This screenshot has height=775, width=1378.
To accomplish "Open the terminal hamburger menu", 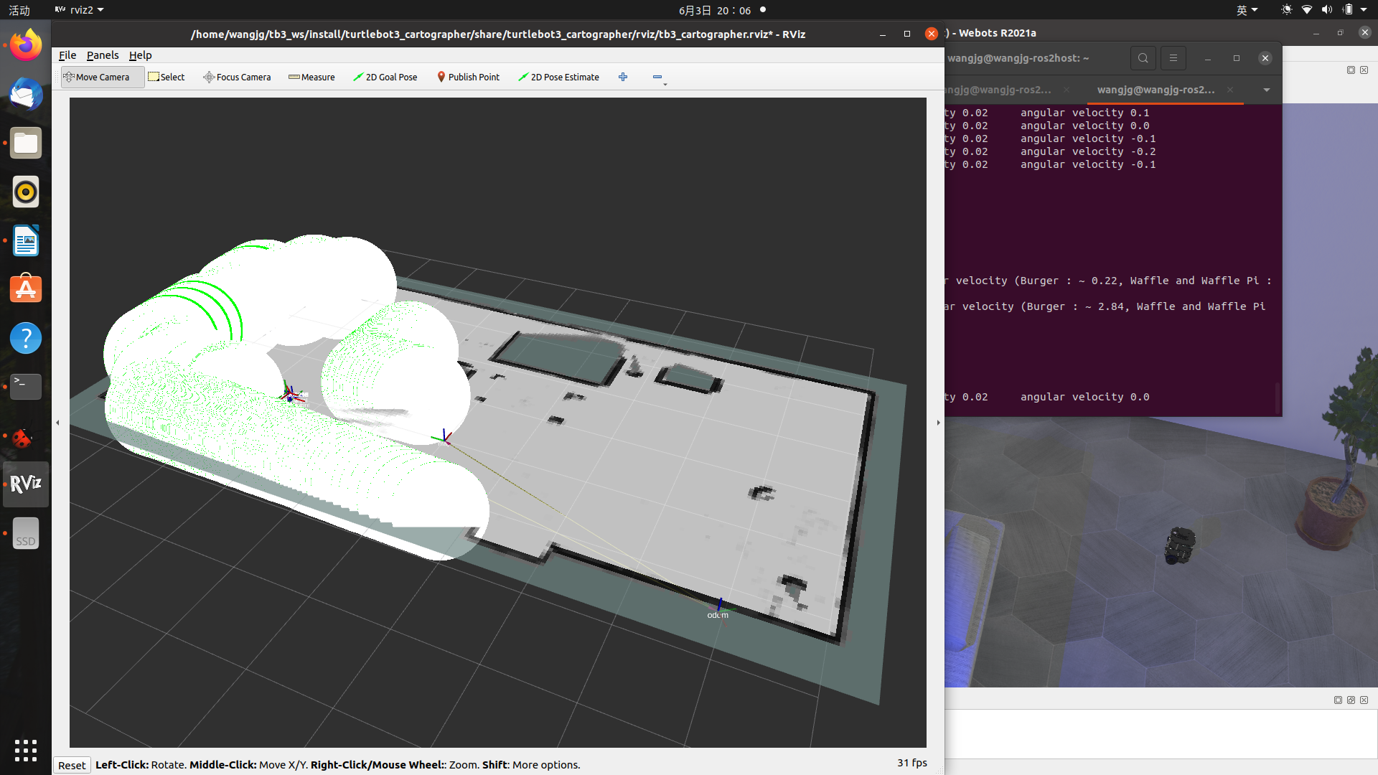I will pyautogui.click(x=1173, y=58).
